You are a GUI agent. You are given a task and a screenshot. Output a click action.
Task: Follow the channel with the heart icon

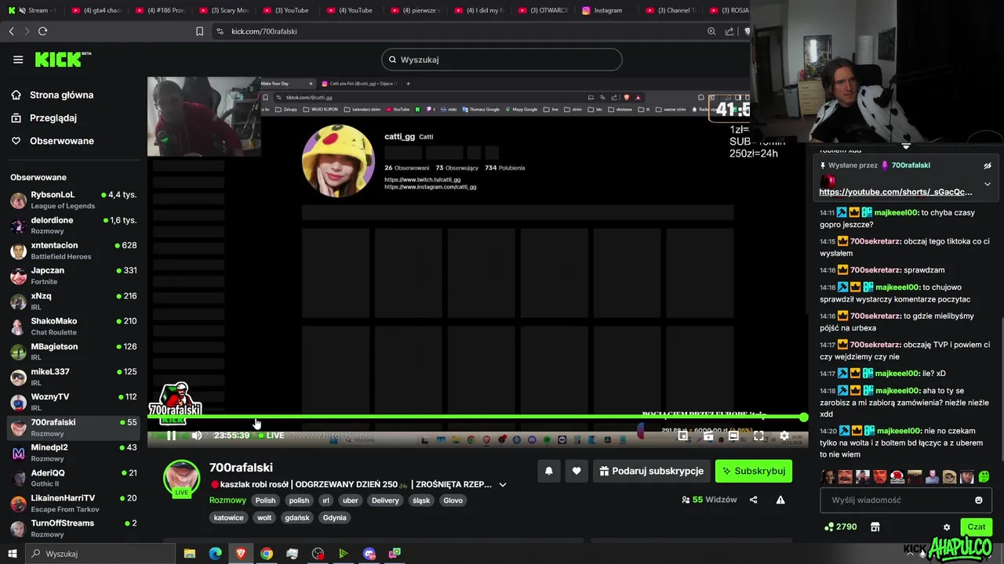coord(577,471)
